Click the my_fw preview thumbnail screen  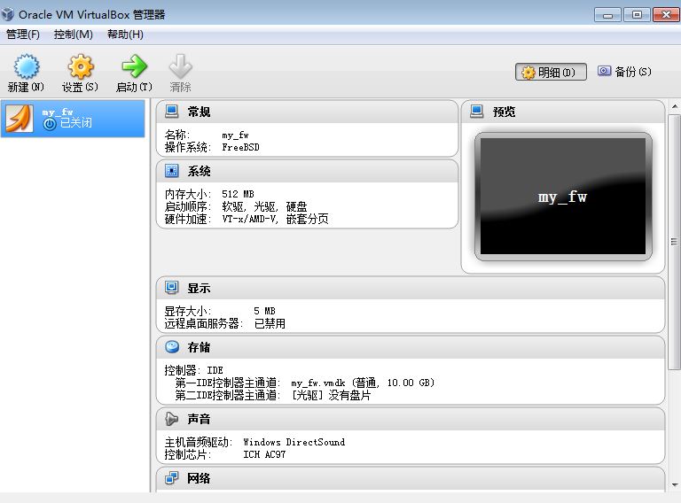click(x=563, y=196)
